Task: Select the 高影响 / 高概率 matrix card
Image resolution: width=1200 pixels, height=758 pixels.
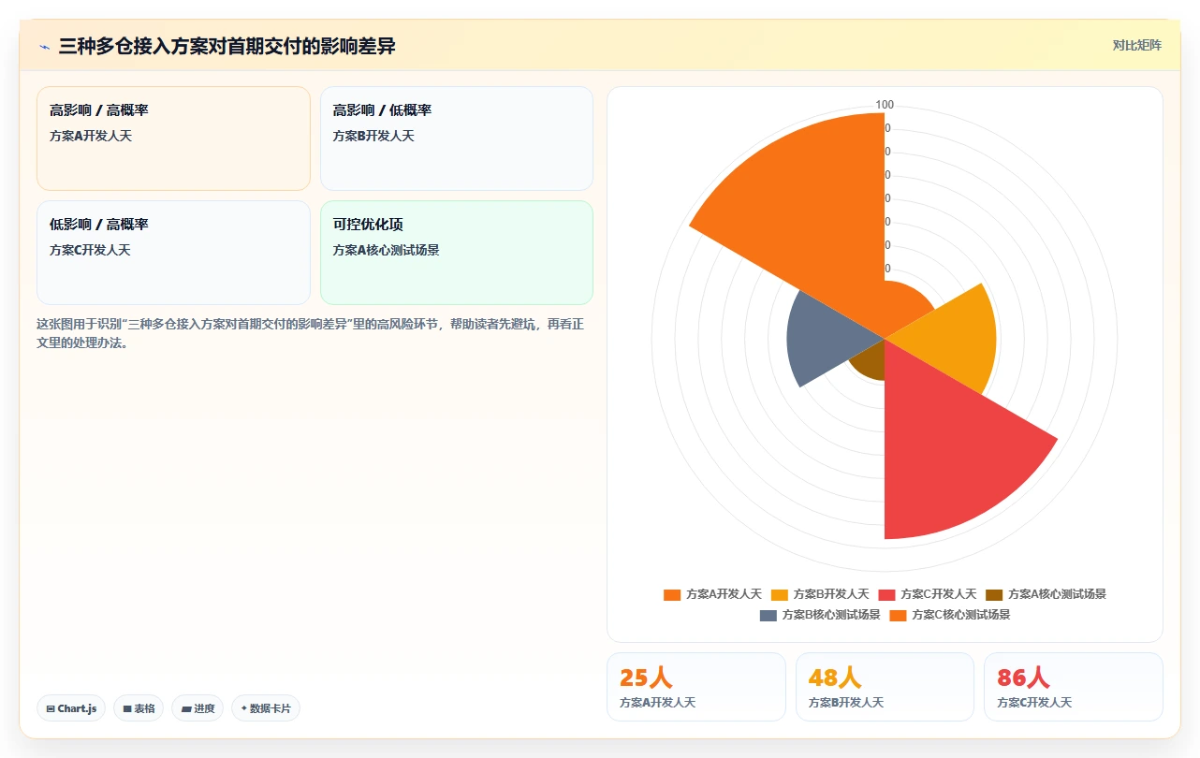Action: [173, 138]
